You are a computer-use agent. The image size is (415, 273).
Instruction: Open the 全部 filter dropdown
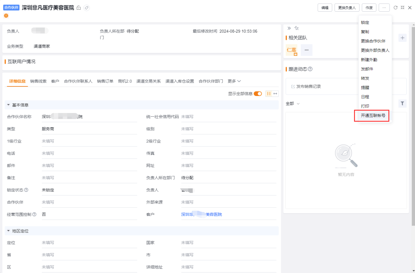pyautogui.click(x=293, y=103)
